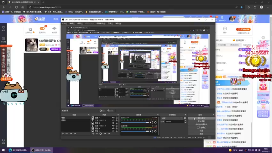Move scene down in scenes list
Screen dimensions: 272x153
75,134
